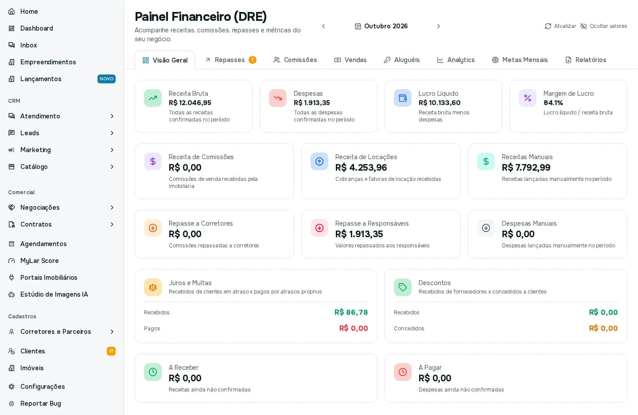
Task: Click the Repasse a Corretores arrow-down icon
Action: 153,228
